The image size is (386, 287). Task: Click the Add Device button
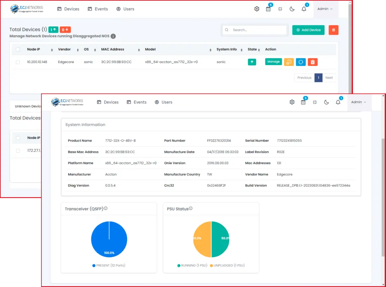pos(308,30)
